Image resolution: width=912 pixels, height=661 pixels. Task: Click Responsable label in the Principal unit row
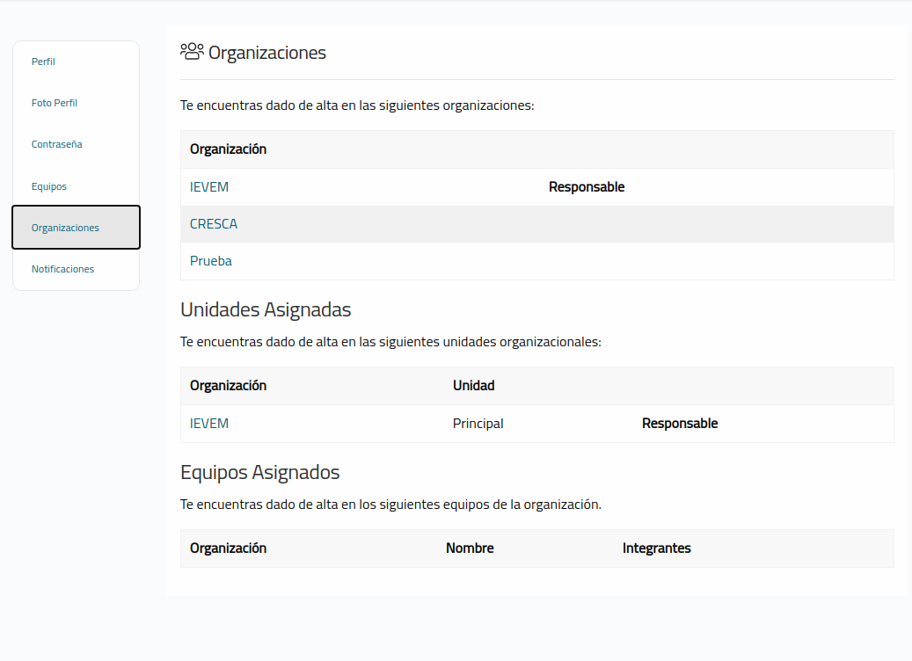(679, 423)
